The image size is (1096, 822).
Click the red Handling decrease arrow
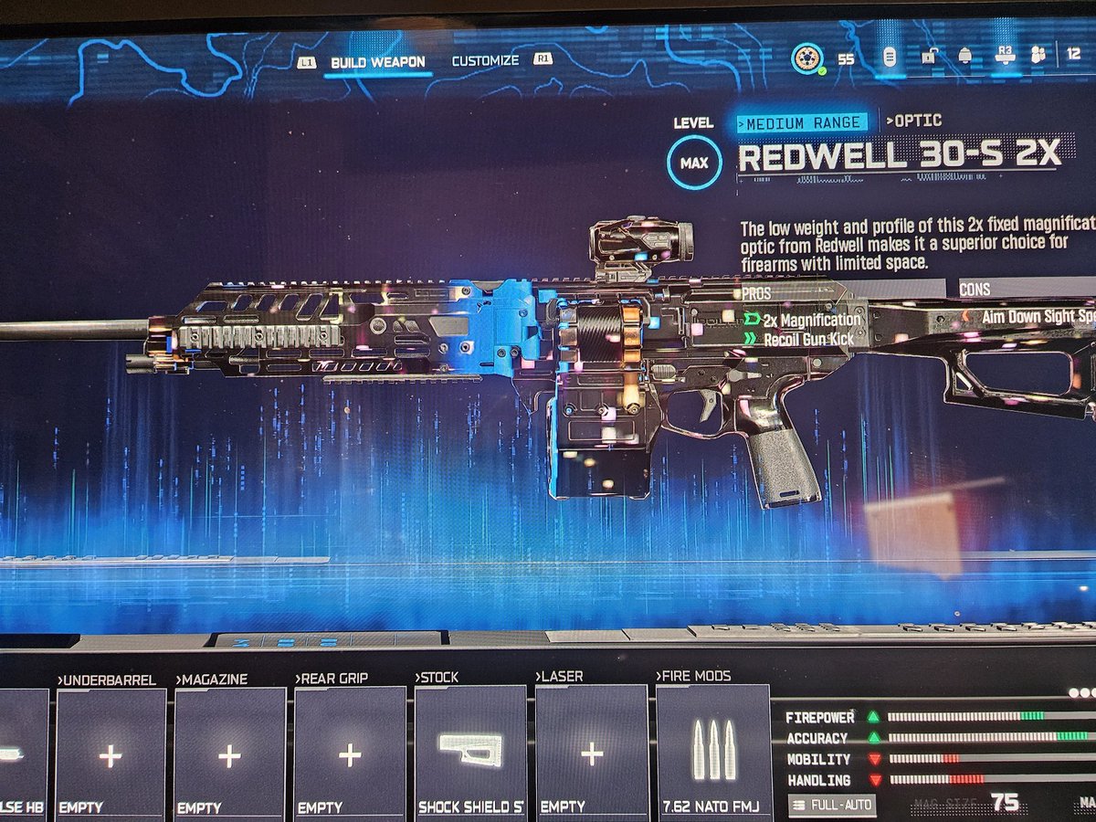click(x=874, y=780)
